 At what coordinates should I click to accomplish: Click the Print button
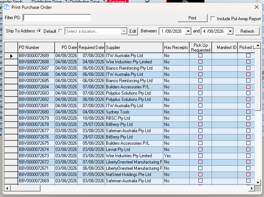click(192, 18)
